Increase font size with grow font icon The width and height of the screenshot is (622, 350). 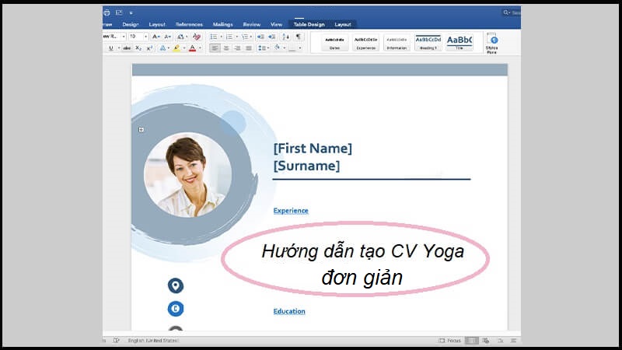point(156,37)
